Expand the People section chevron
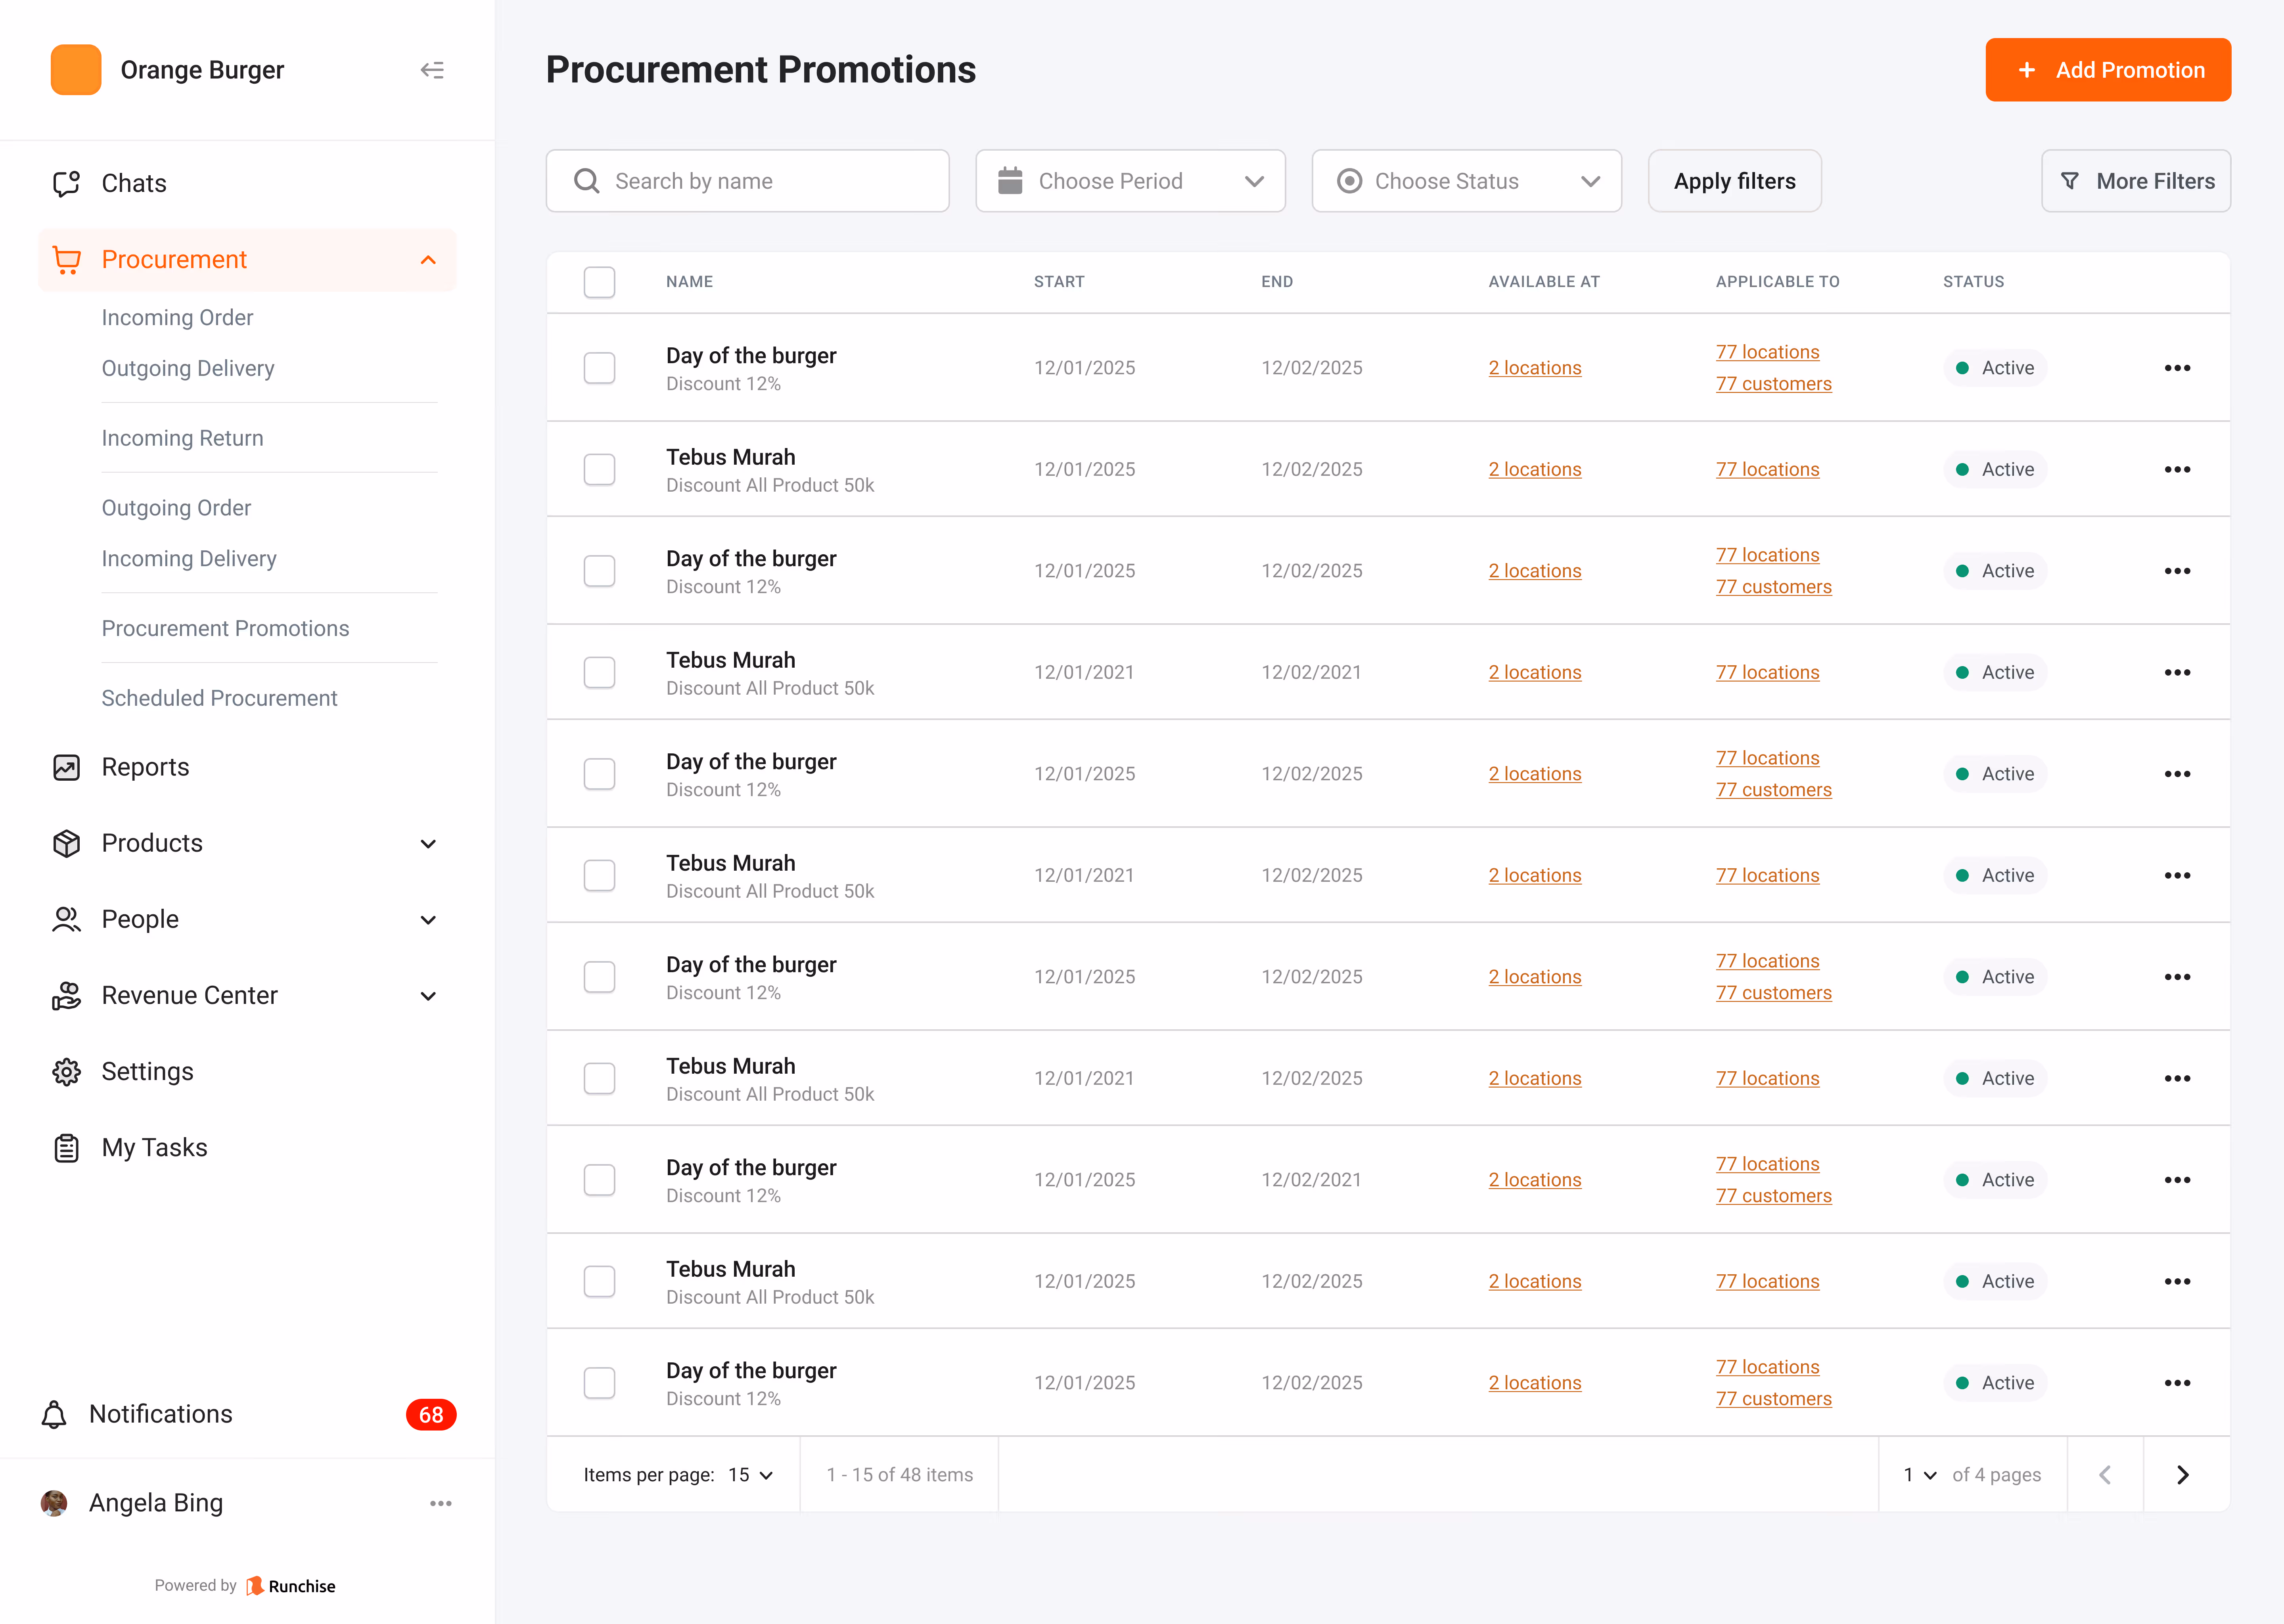Screen dimensions: 2284x1624 428,920
